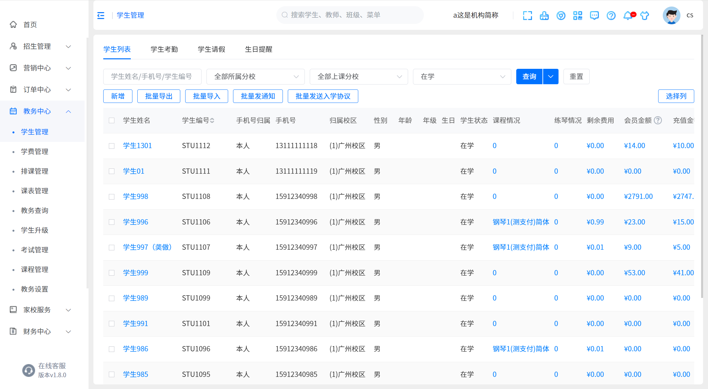The image size is (708, 389).
Task: Tick the checkbox for 学生1301
Action: (112, 146)
